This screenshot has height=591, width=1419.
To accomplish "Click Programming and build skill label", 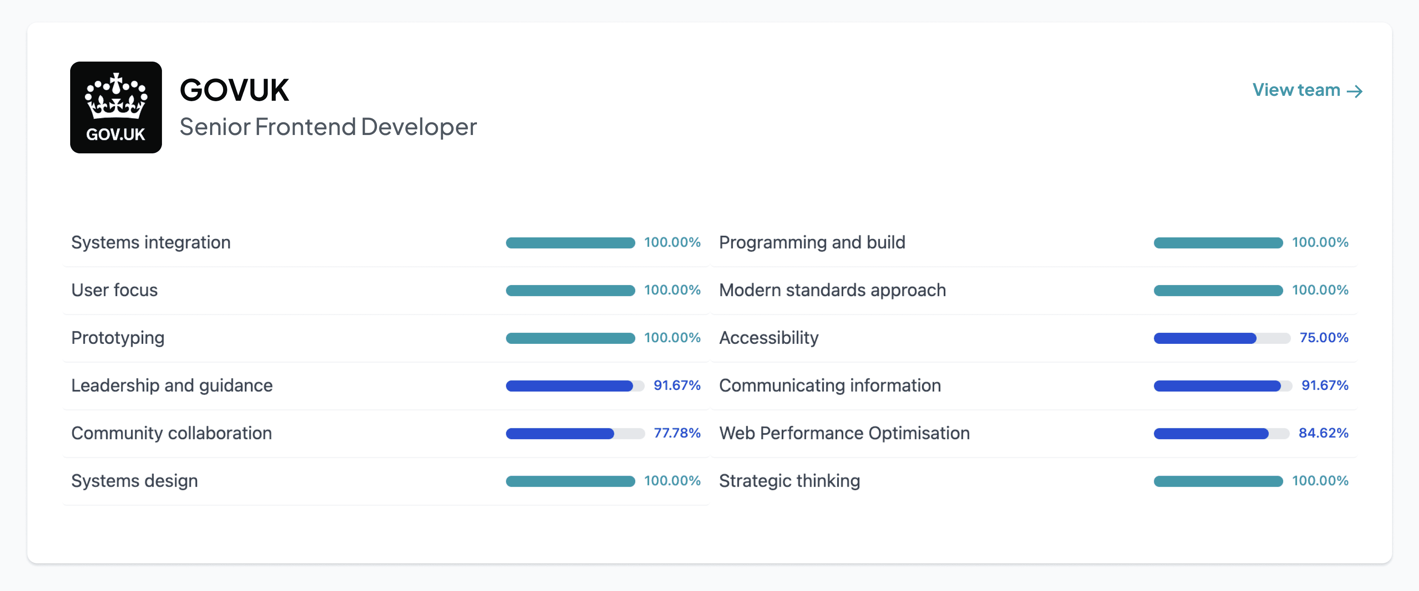I will click(812, 242).
